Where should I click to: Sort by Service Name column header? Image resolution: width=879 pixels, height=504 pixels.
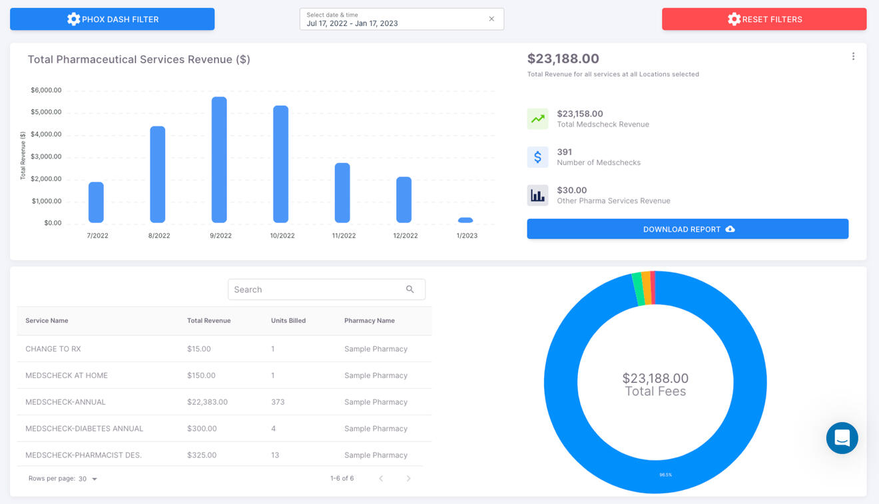(x=47, y=321)
